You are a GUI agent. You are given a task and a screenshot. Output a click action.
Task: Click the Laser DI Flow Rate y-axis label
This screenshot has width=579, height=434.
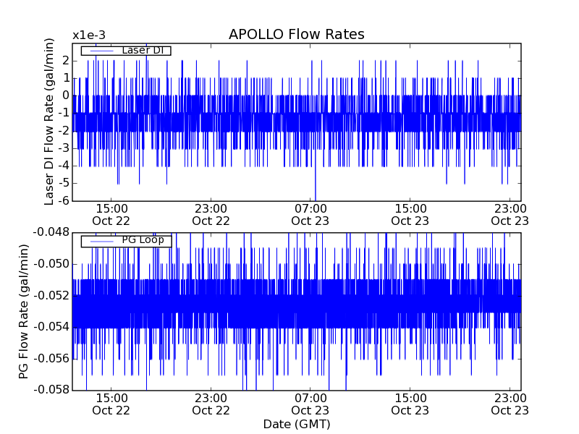click(x=50, y=122)
